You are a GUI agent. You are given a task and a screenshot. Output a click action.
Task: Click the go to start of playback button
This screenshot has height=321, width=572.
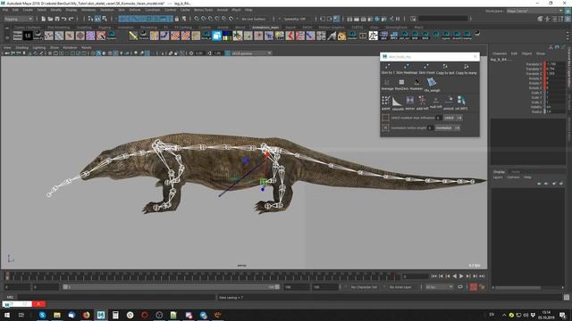click(434, 276)
